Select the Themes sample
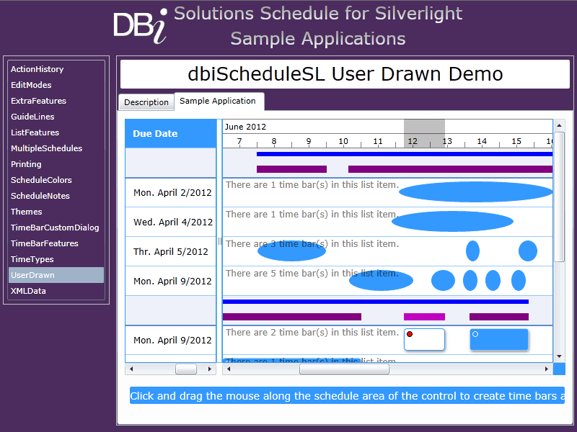577x432 pixels. [x=56, y=211]
